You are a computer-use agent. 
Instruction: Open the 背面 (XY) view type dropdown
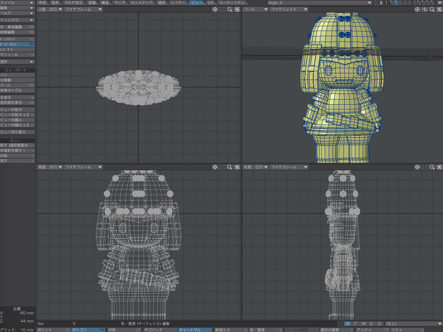click(x=50, y=167)
